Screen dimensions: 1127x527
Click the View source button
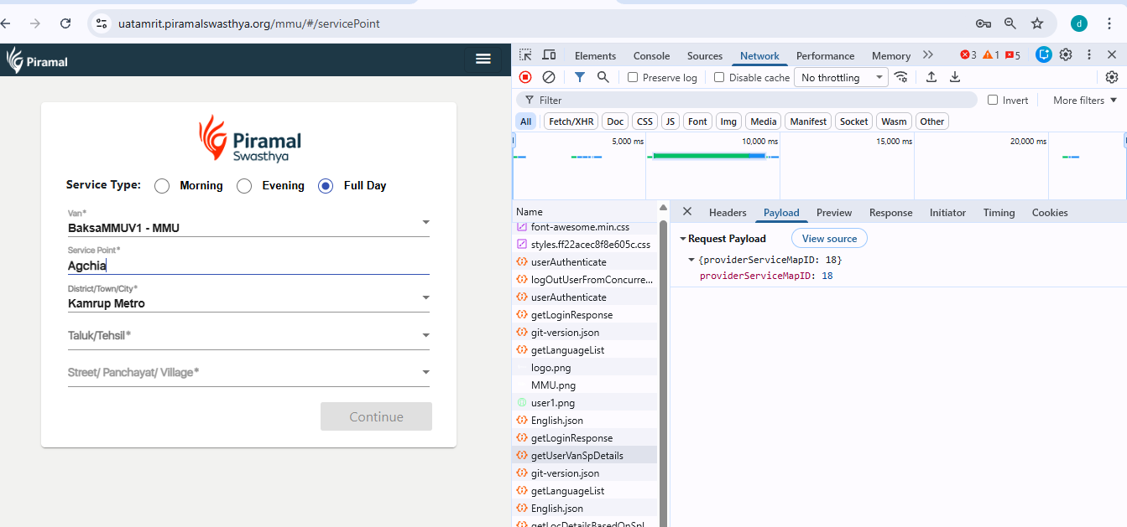(x=829, y=239)
